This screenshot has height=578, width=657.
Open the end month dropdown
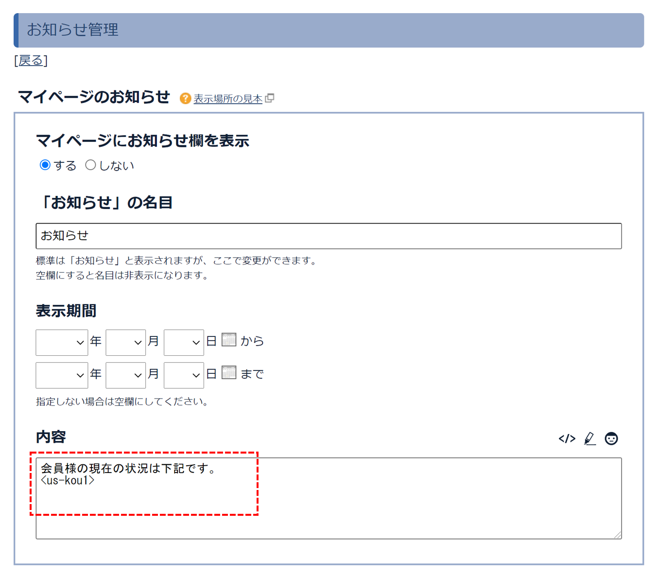125,375
